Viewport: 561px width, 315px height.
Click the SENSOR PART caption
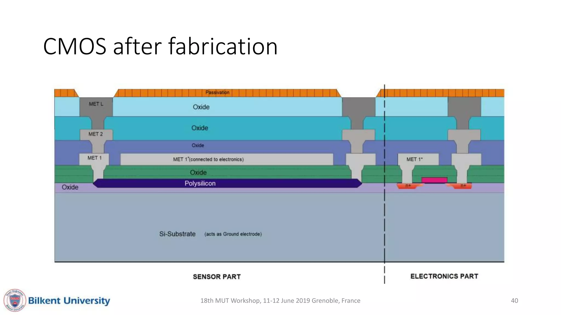217,277
